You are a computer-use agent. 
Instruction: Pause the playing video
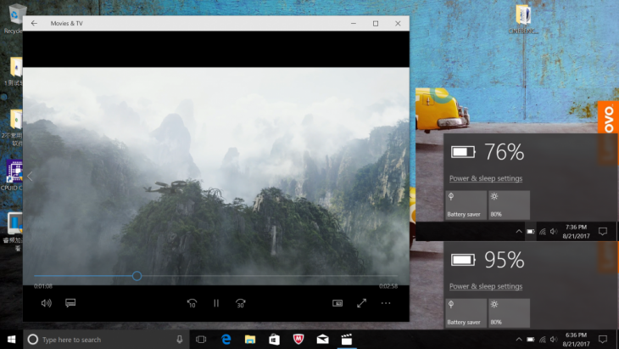216,303
